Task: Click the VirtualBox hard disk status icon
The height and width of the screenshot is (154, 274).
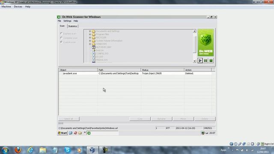Action: pos(232,144)
